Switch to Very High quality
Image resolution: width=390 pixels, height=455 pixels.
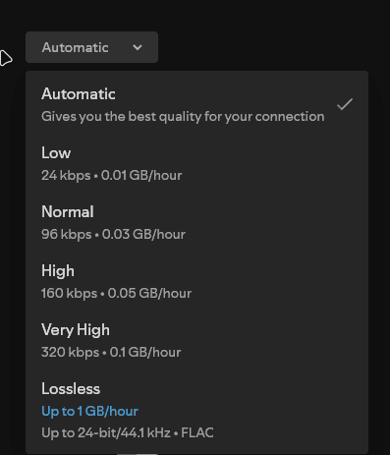pos(196,341)
